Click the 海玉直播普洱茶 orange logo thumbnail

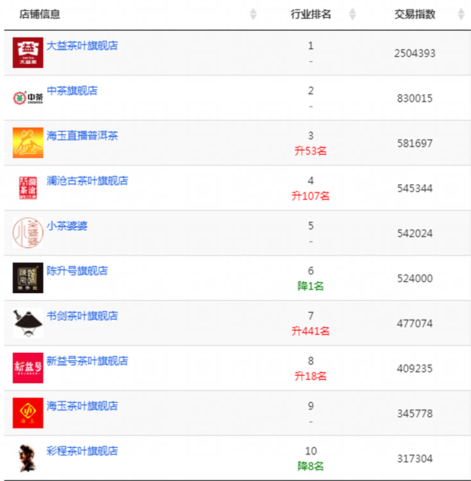[28, 143]
